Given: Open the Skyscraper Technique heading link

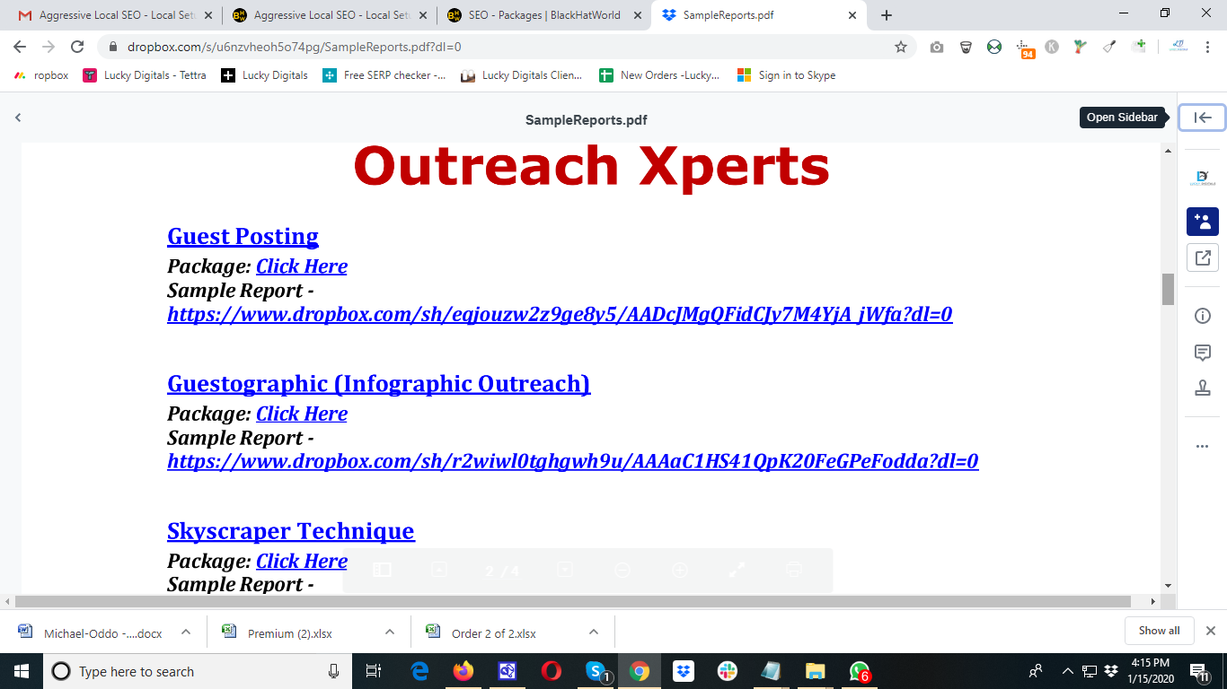Looking at the screenshot, I should point(291,530).
